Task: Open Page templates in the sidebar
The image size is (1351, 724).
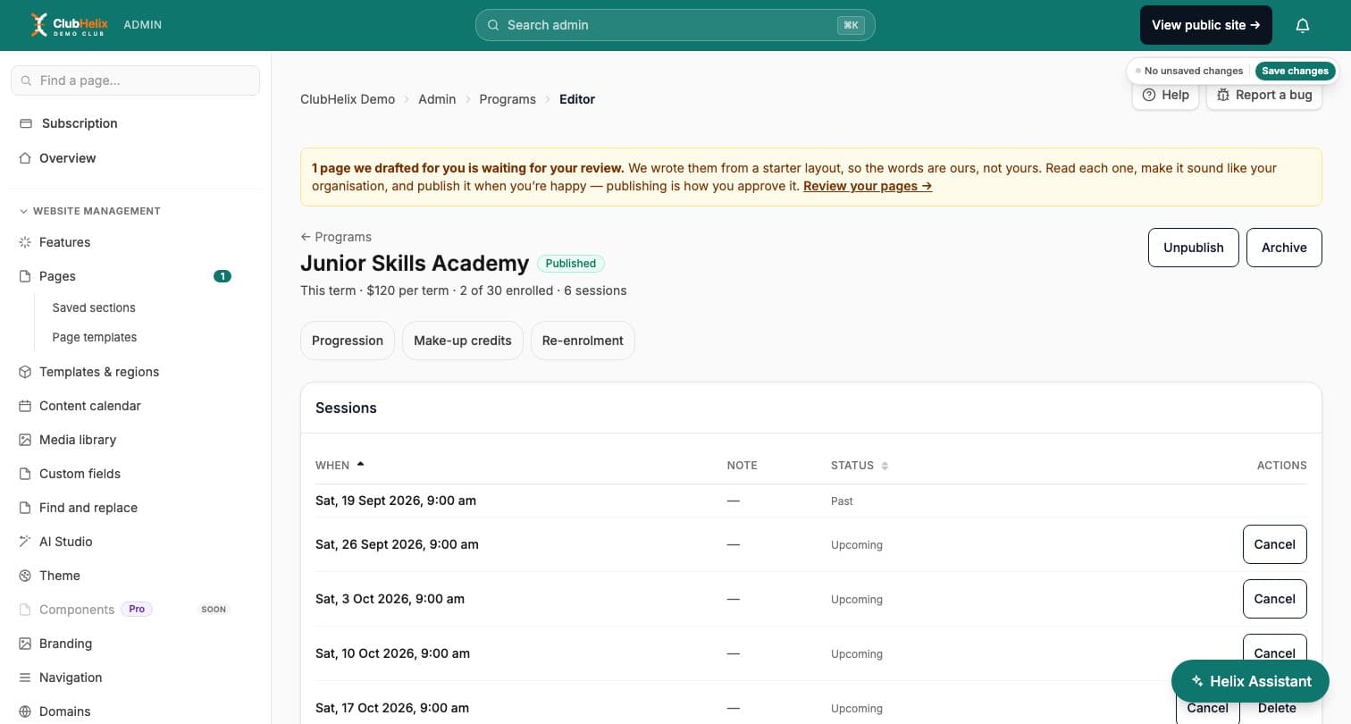Action: coord(95,337)
